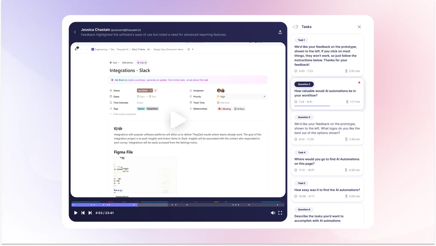Click the 16:08 - 21:11 time range
The width and height of the screenshot is (436, 246).
coord(305,196)
